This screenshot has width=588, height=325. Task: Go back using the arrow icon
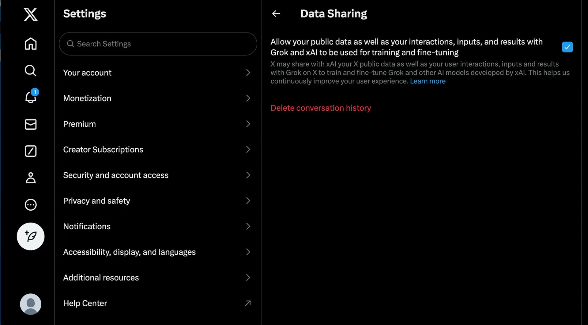click(x=276, y=14)
